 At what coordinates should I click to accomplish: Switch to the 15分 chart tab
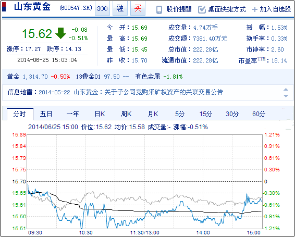(x=206, y=114)
